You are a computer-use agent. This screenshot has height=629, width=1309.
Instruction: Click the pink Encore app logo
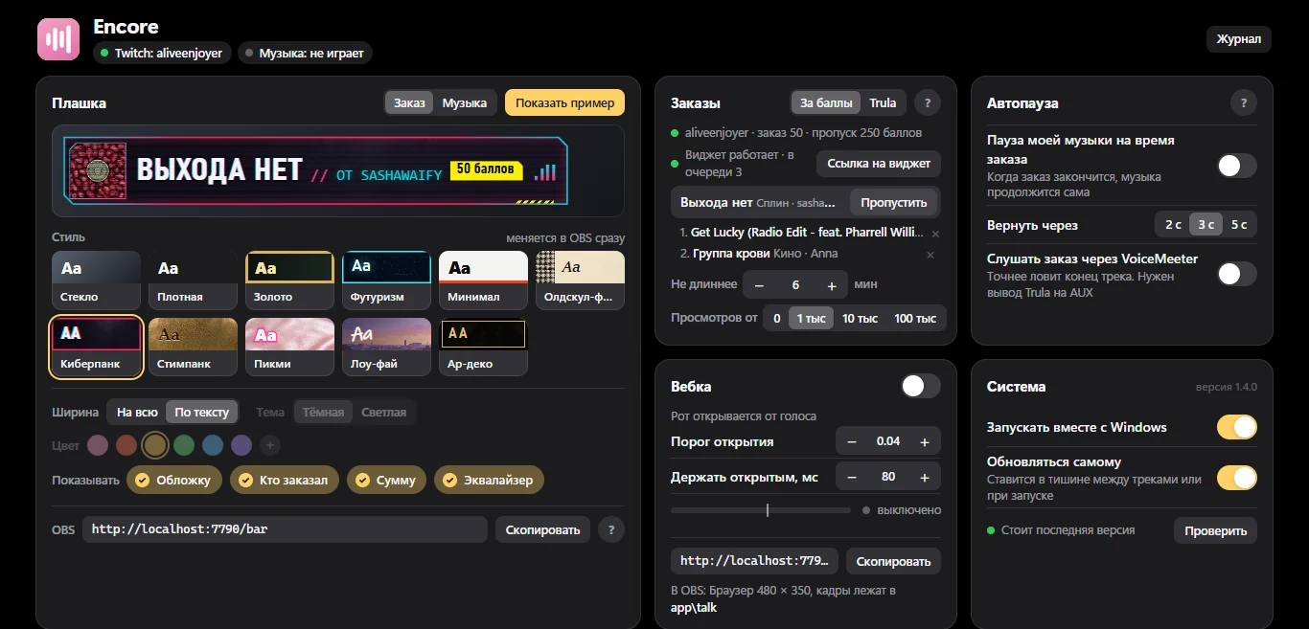[x=58, y=39]
